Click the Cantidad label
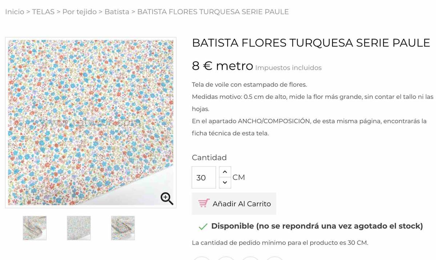 [x=209, y=157]
